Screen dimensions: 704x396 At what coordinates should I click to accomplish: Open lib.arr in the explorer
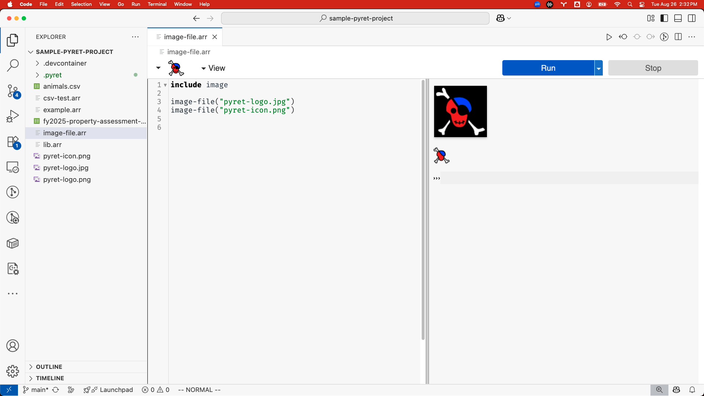pos(52,144)
